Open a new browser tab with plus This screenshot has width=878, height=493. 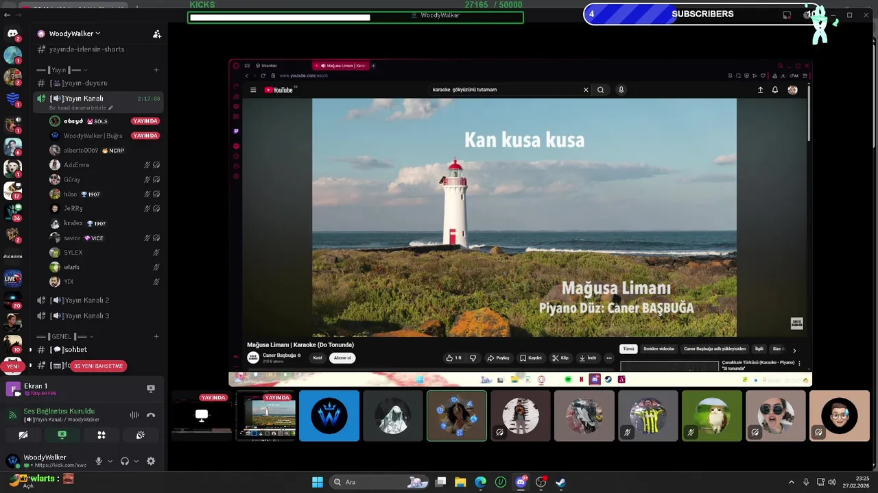click(x=373, y=66)
